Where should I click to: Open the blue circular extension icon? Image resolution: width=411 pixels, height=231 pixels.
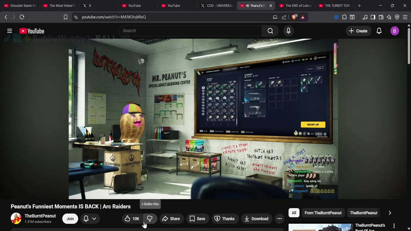click(x=336, y=17)
